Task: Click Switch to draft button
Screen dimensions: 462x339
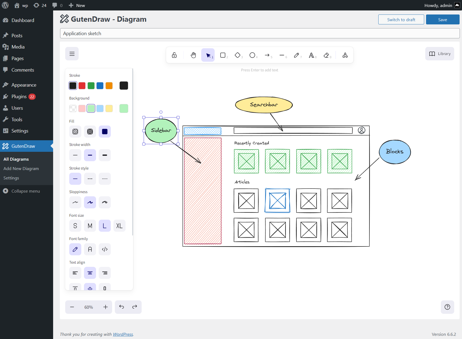Action: click(401, 20)
